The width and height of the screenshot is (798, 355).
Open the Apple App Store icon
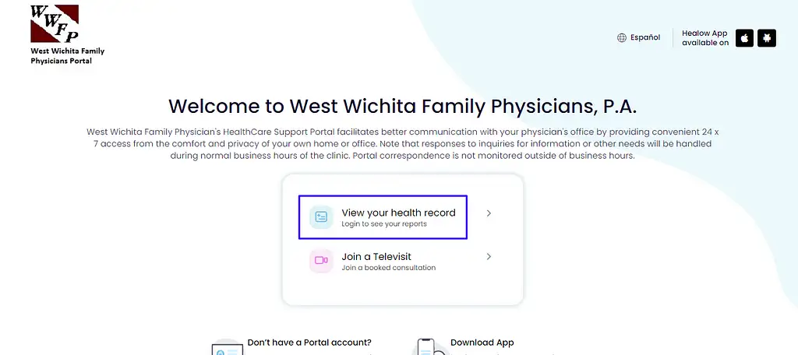coord(744,38)
